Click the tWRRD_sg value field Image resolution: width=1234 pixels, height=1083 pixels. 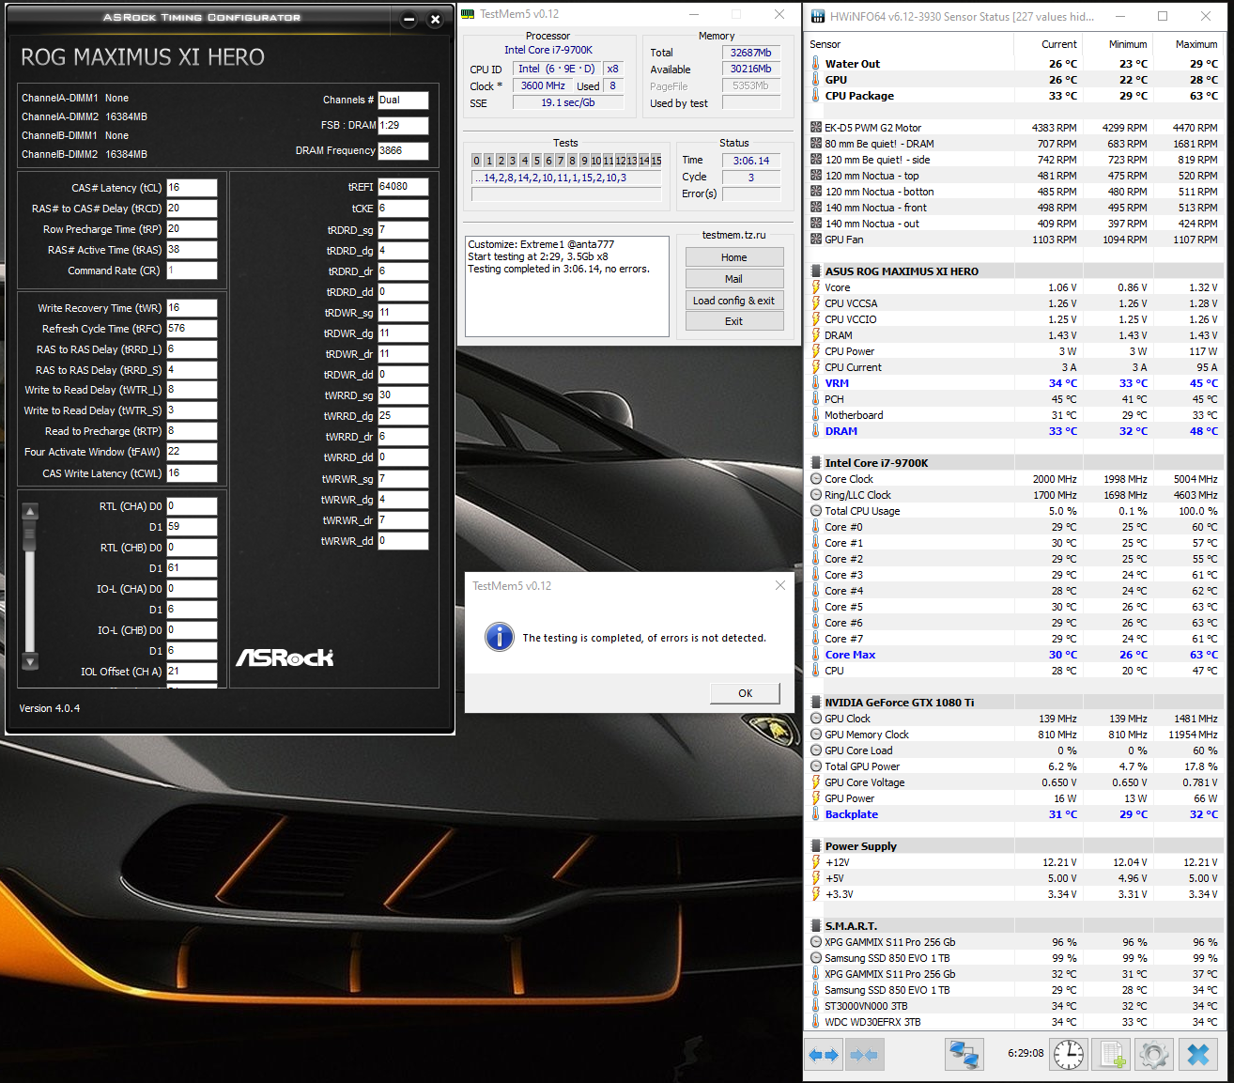coord(403,395)
